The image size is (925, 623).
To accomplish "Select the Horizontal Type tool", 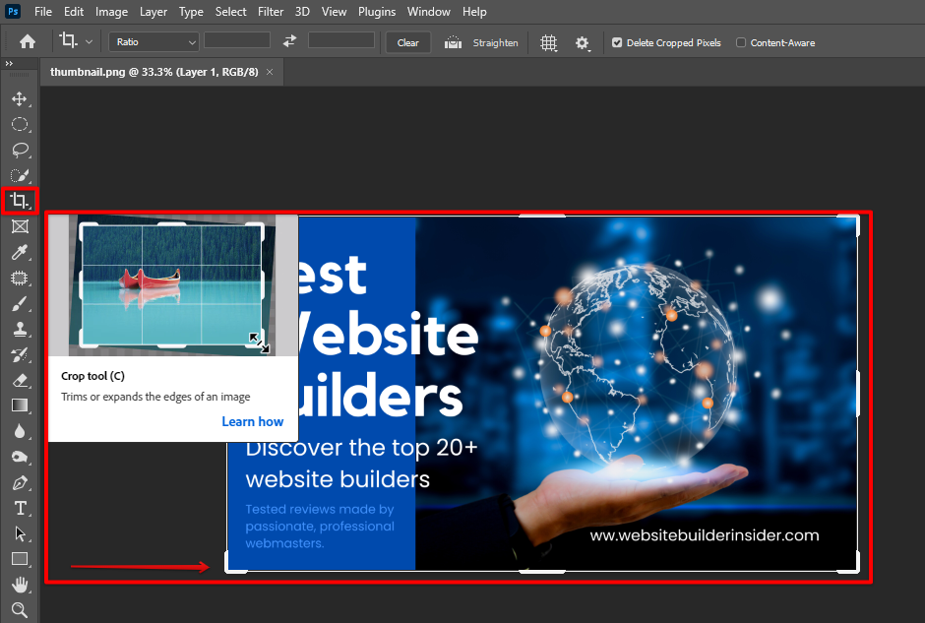I will click(x=20, y=508).
